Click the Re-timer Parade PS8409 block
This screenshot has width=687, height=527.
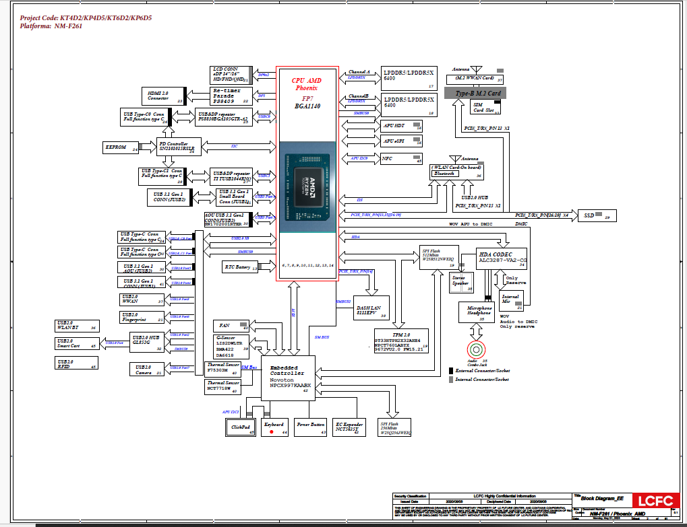tap(231, 96)
